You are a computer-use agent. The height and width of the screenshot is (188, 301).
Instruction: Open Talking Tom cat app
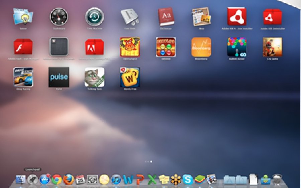(94, 77)
